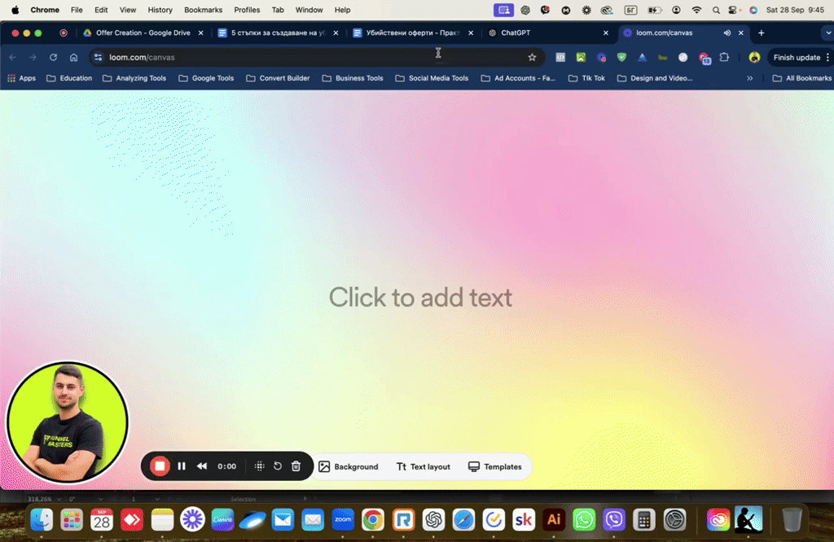The image size is (834, 542).
Task: Open the Bookmarks menu
Action: (x=203, y=10)
